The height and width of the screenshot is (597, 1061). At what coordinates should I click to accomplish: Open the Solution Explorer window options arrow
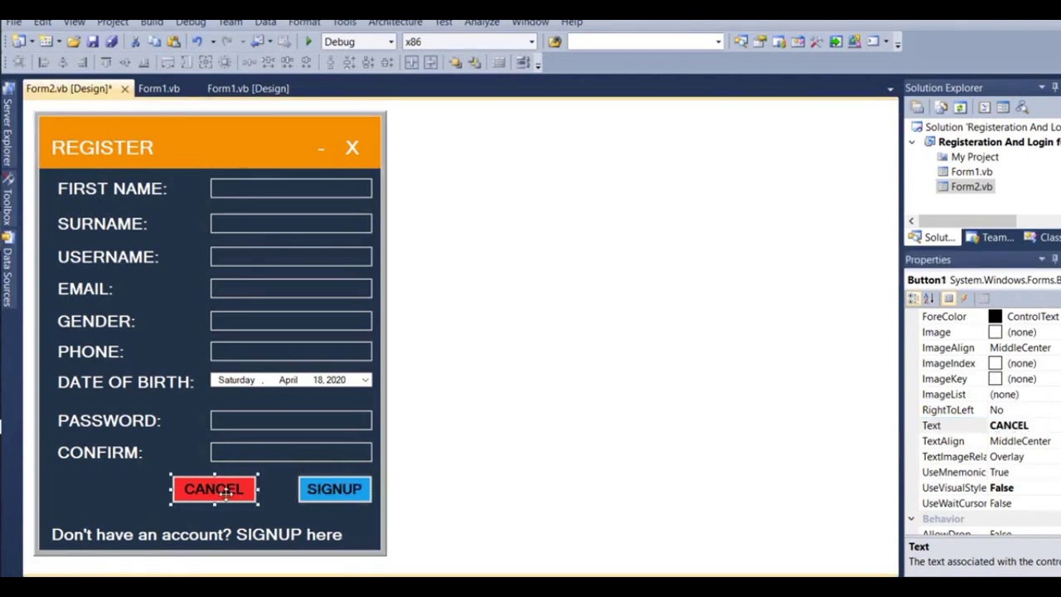1042,87
